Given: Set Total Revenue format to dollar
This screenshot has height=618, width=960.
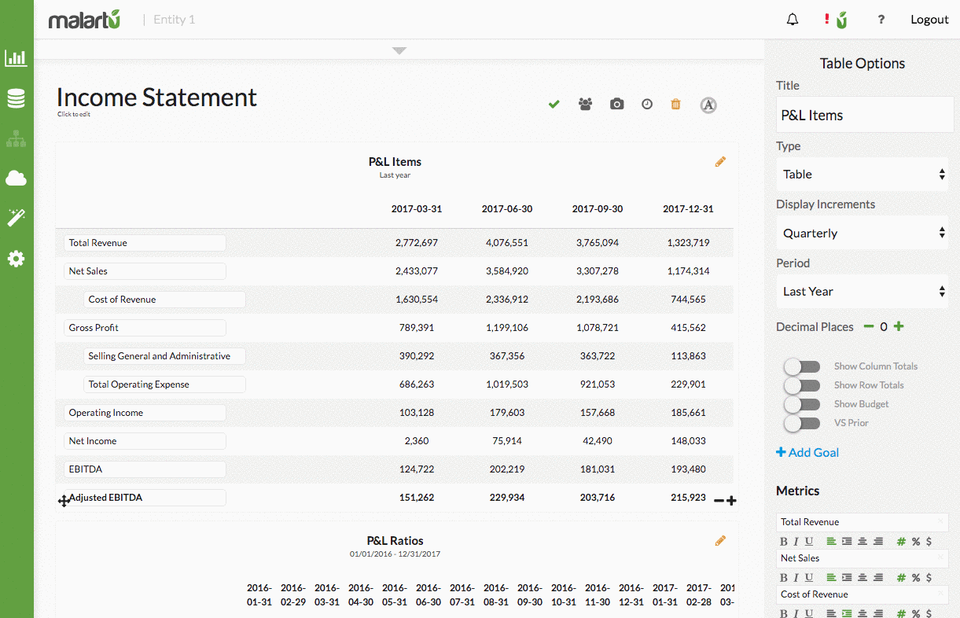Looking at the screenshot, I should [x=929, y=542].
